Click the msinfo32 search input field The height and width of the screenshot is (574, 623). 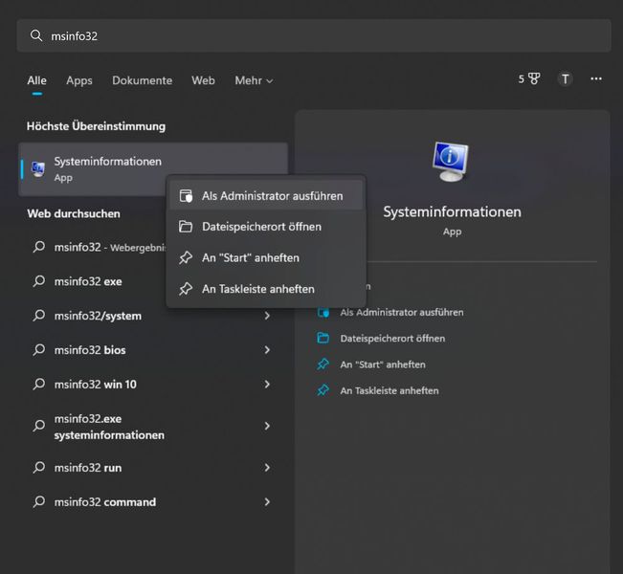click(x=314, y=35)
